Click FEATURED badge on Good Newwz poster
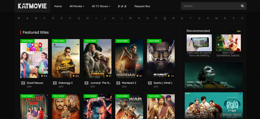The height and width of the screenshot is (119, 260). (x=27, y=41)
